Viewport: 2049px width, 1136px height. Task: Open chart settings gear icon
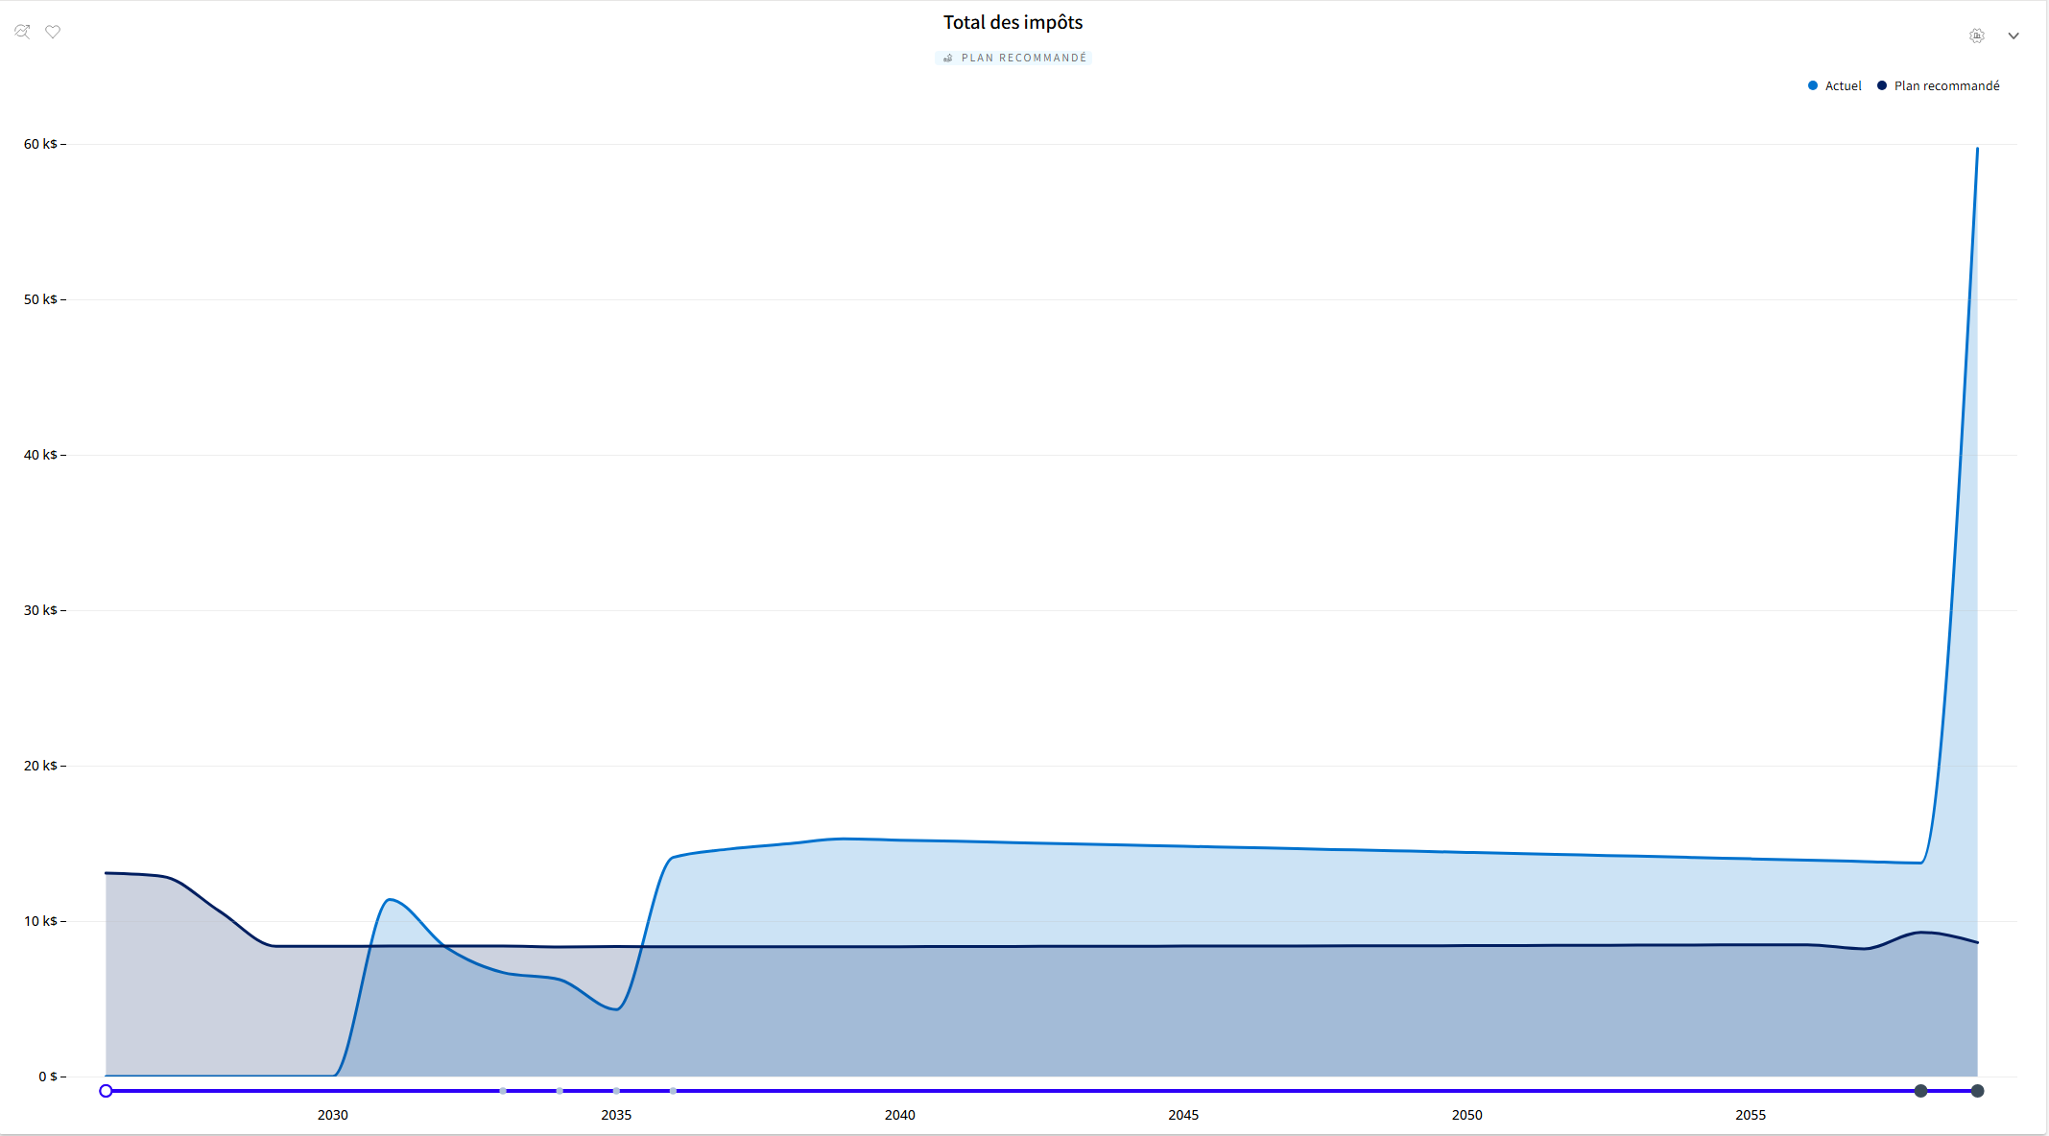click(x=1977, y=35)
